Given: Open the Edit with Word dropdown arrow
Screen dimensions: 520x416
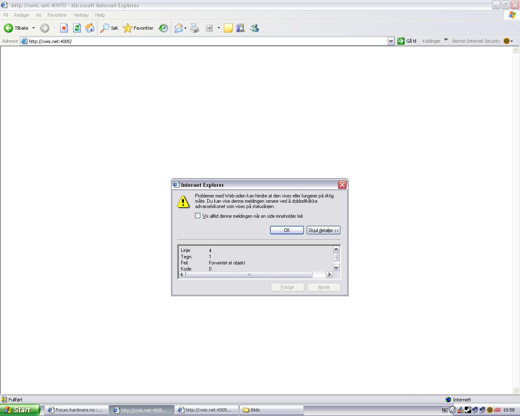Looking at the screenshot, I should click(x=219, y=28).
